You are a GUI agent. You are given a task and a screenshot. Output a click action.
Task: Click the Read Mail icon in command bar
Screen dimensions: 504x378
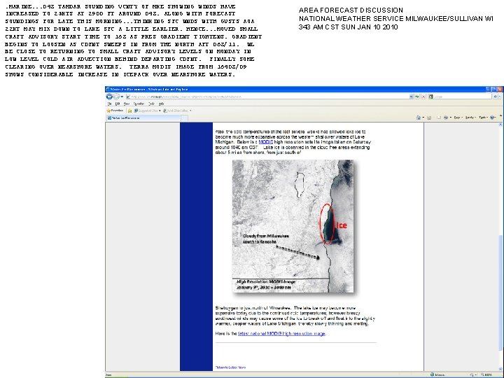(439, 118)
